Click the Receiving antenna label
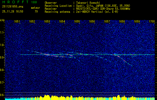Screen dimensions: 157x100 57,12
